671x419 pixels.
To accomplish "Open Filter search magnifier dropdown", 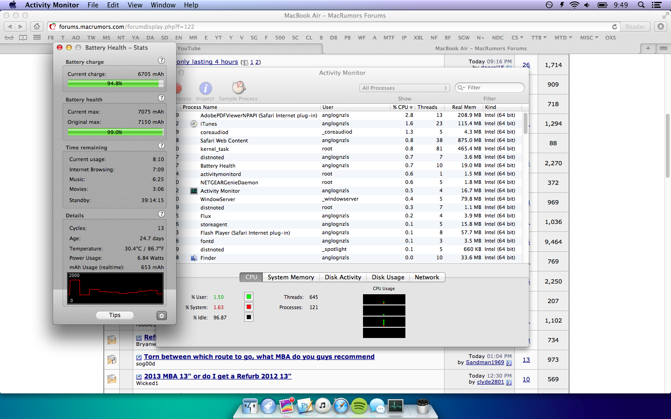I will point(461,88).
